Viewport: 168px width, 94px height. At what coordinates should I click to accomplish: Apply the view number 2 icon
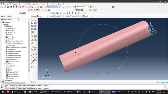(75, 13)
